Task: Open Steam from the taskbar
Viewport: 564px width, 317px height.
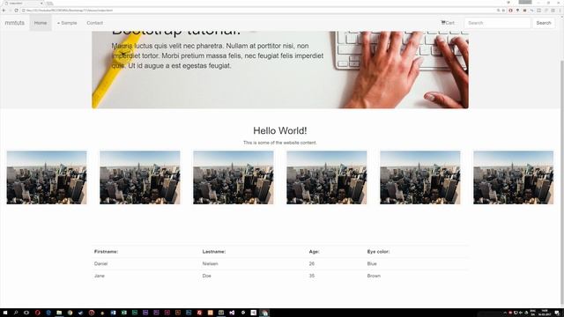Action: tap(80, 313)
